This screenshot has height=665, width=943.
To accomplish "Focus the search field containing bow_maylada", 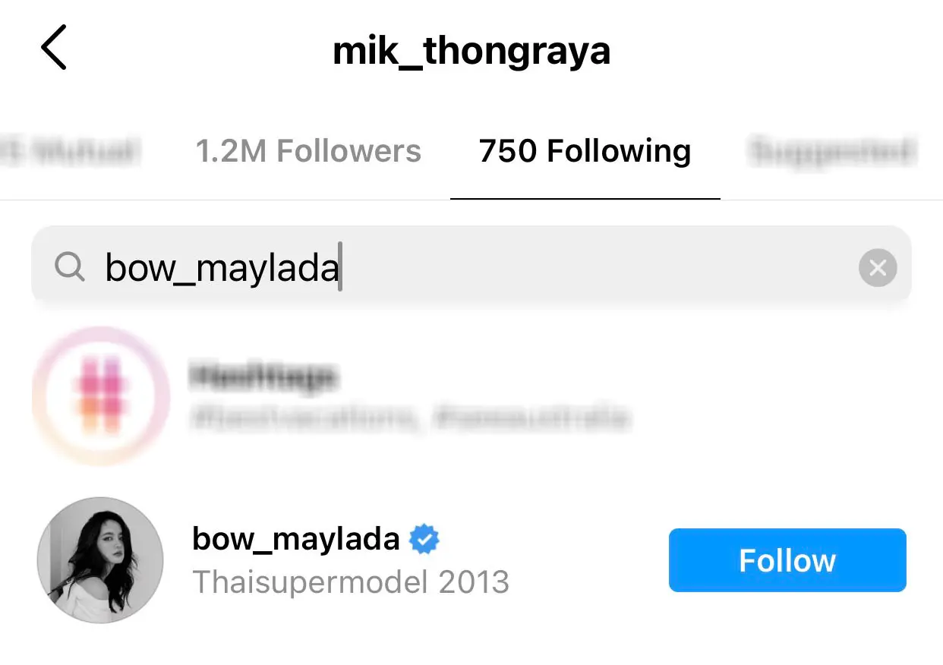I will (471, 267).
